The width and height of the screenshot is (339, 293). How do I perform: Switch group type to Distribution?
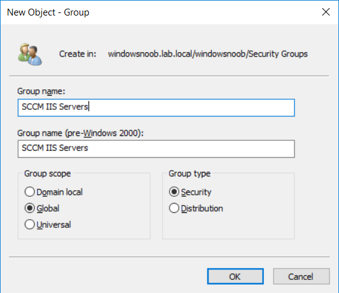pyautogui.click(x=174, y=208)
